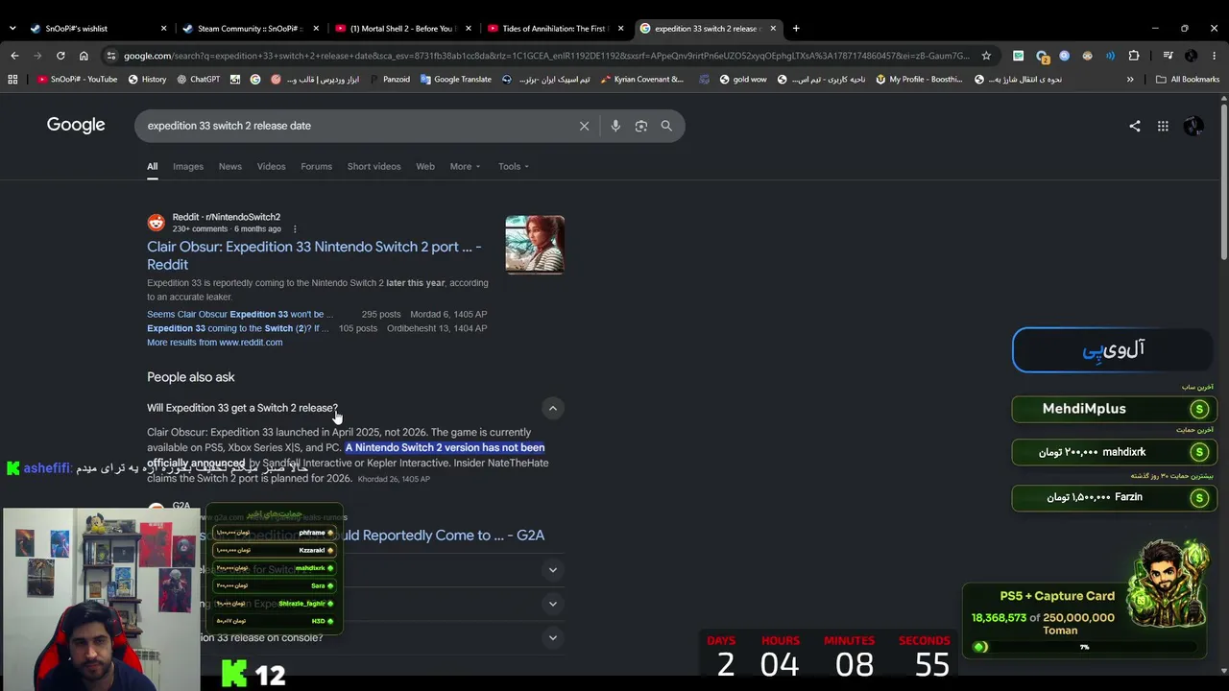Open the History bookmark
This screenshot has width=1229, height=691.
coord(147,80)
